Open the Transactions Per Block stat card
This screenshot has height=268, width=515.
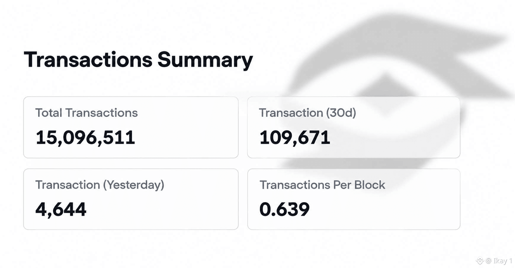354,199
